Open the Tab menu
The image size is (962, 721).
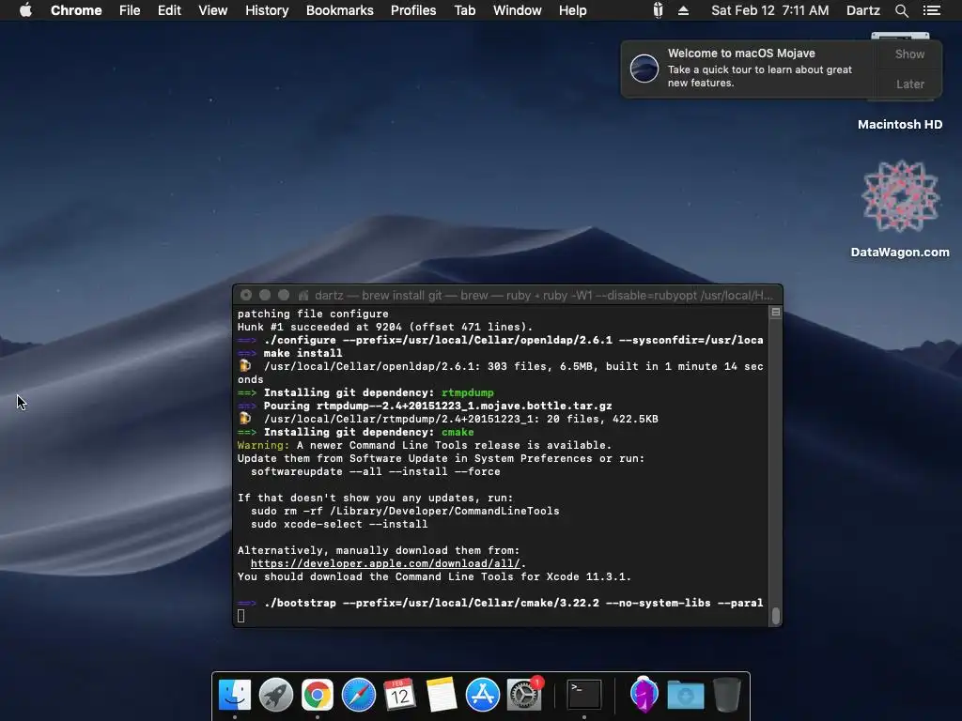(x=465, y=10)
